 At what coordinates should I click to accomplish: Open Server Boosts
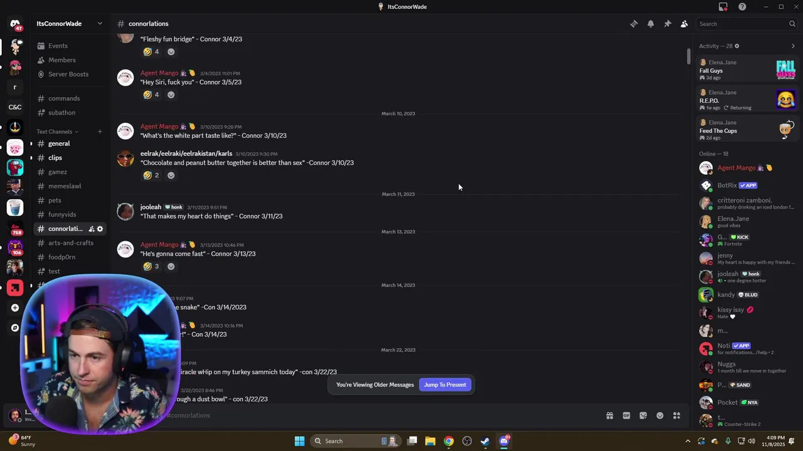(70, 74)
